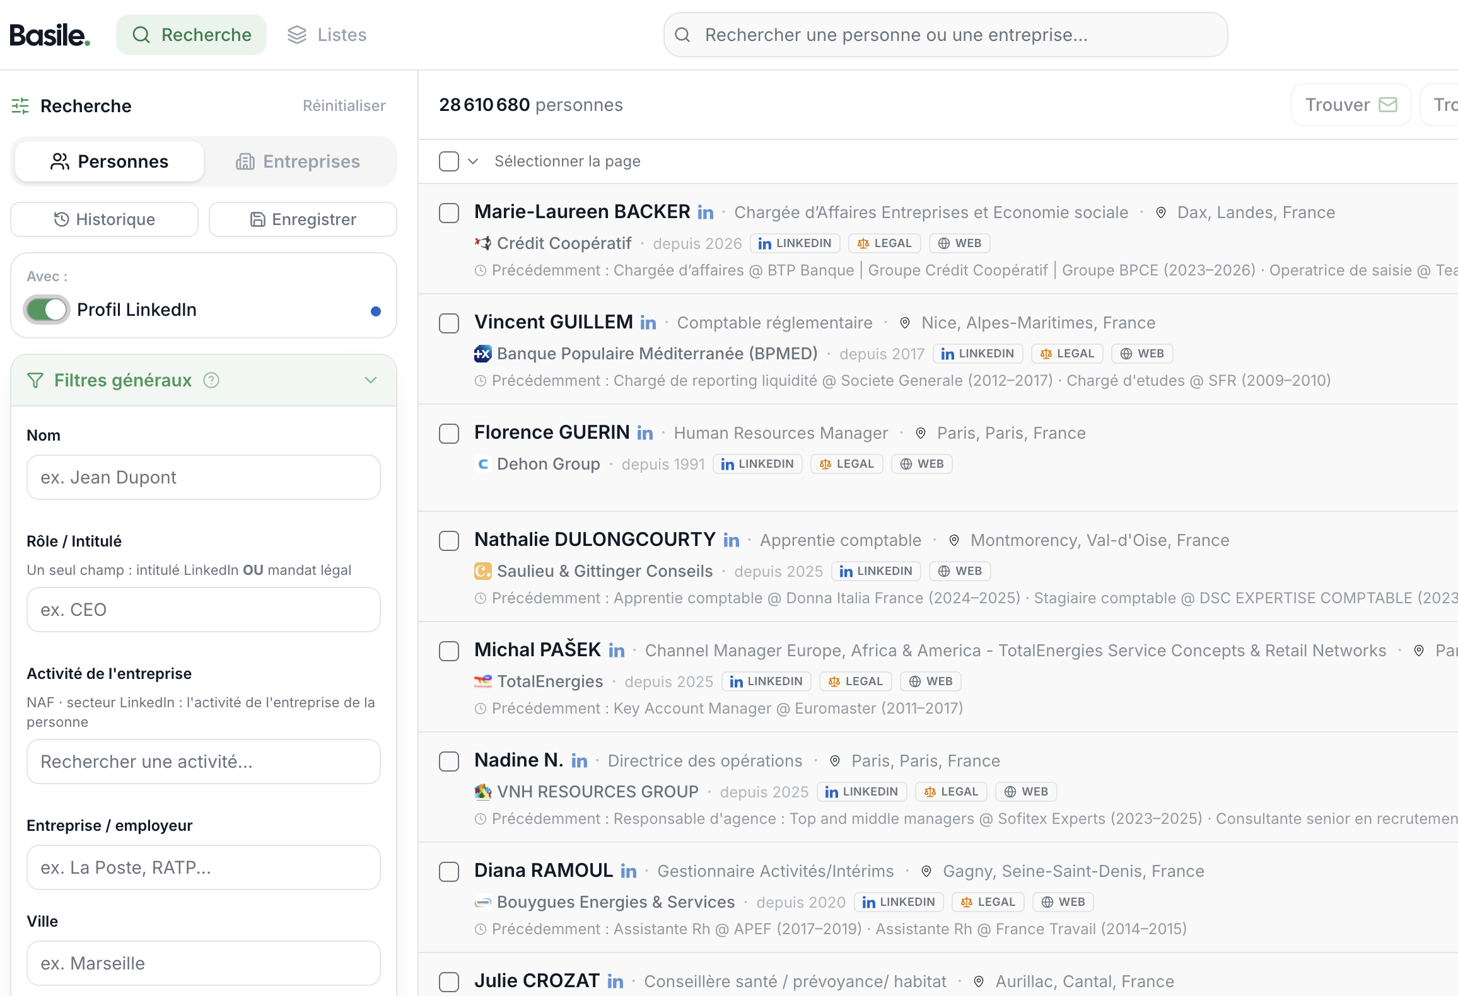1458x996 pixels.
Task: Click the VNH RESOURCES GROUP logo
Action: (x=483, y=792)
